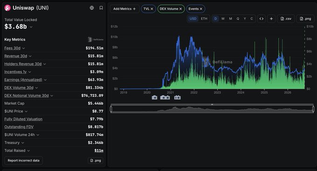
Task: Expand the Total Raised row
Action: (28, 151)
